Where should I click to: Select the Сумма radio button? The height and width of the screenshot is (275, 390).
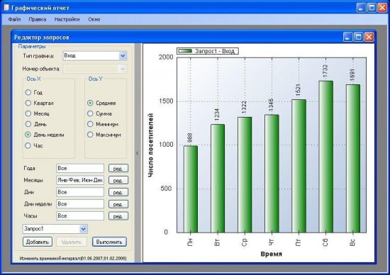point(90,113)
